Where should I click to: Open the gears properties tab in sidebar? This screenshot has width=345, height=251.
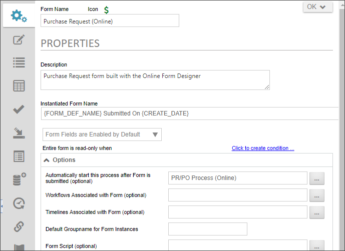(19, 16)
